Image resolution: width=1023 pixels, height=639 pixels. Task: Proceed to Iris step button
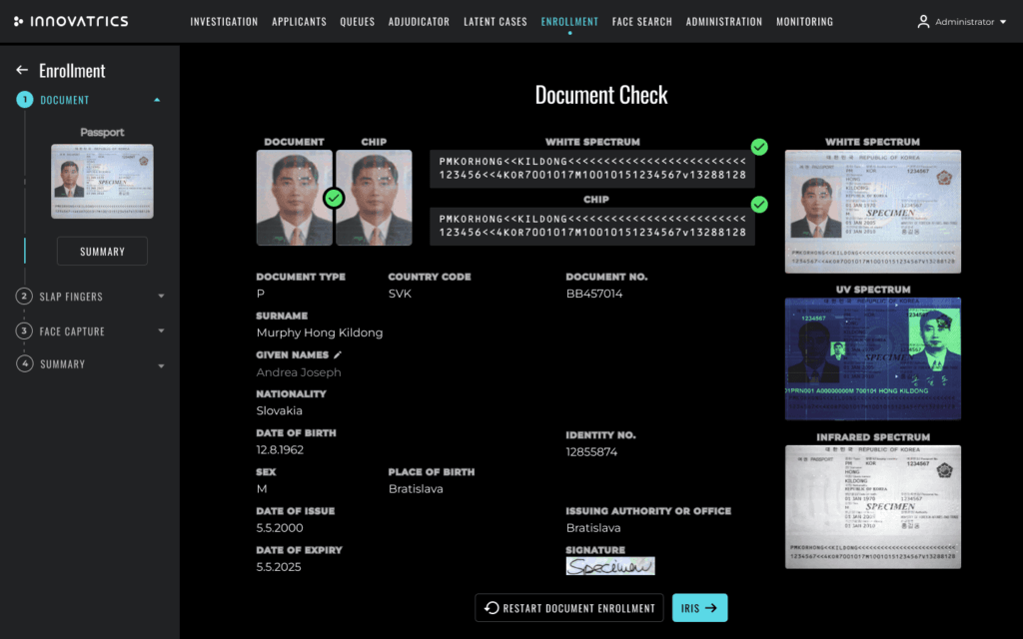pyautogui.click(x=700, y=608)
